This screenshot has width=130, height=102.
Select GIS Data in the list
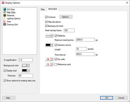pos(11,9)
